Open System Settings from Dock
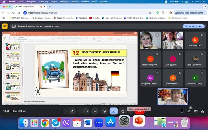Image resolution: width=208 pixels, height=130 pixels. point(124,121)
